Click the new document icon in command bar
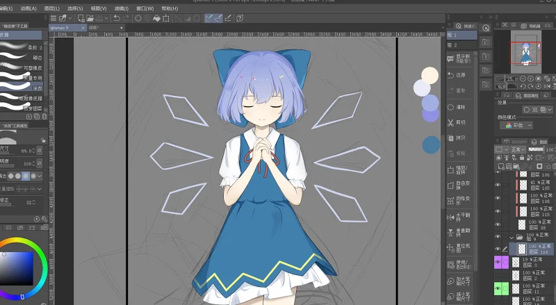The image size is (556, 305). pyautogui.click(x=81, y=19)
